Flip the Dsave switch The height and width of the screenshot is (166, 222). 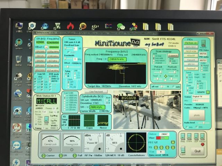point(189,137)
